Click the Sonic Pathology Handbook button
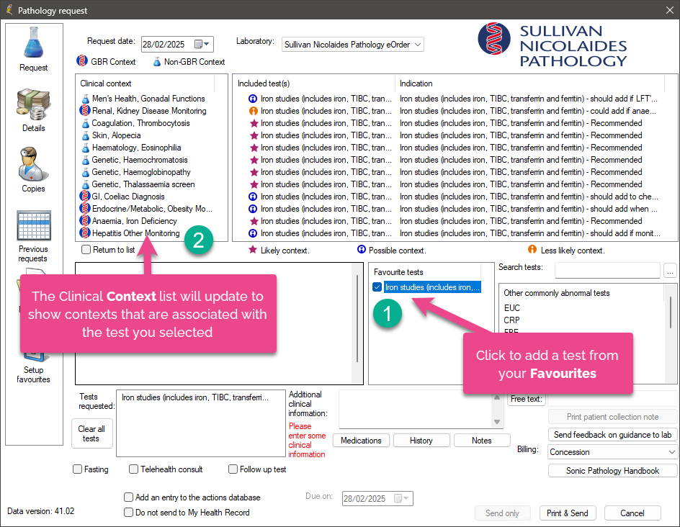Image resolution: width=680 pixels, height=527 pixels. point(611,471)
